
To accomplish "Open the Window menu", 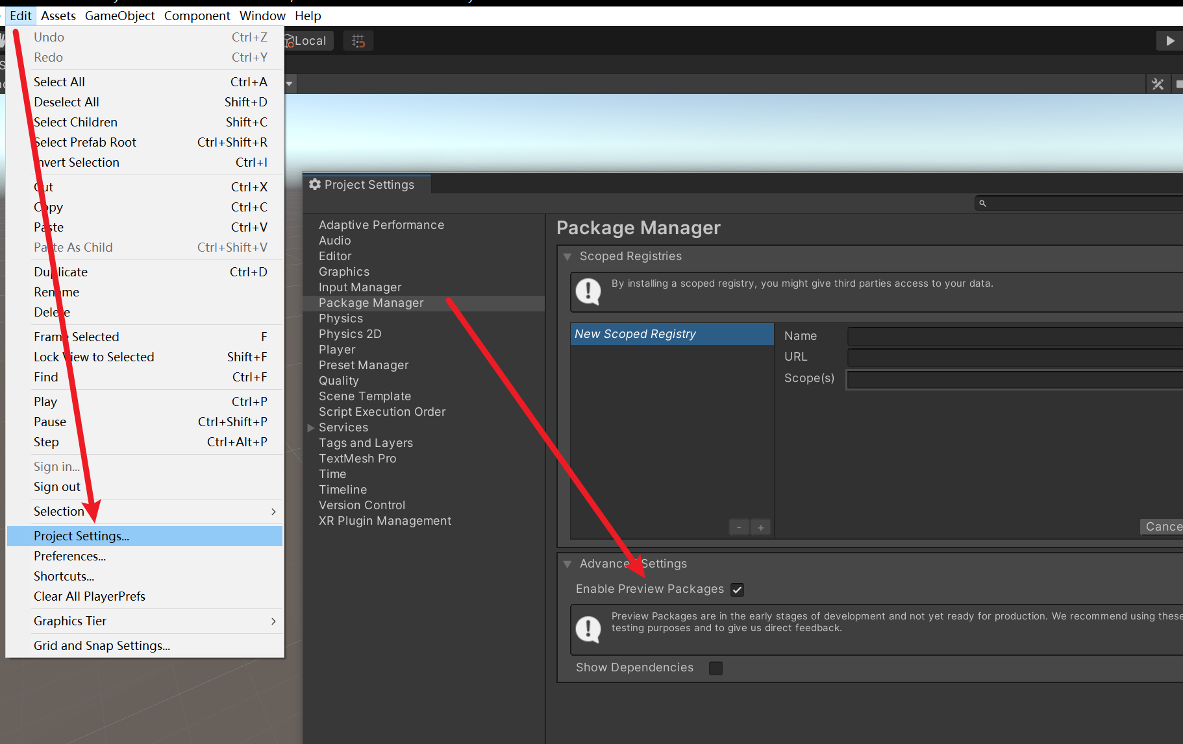I will click(x=262, y=16).
